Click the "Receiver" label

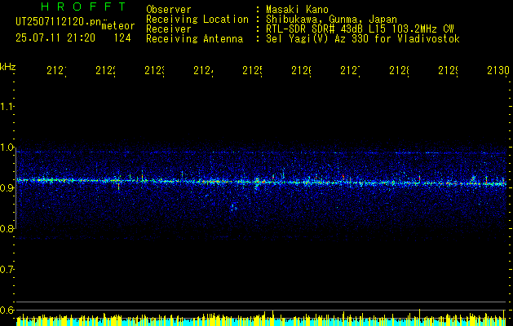click(x=169, y=29)
